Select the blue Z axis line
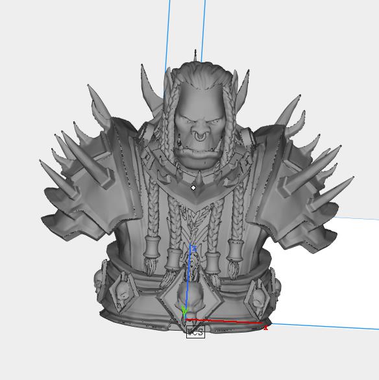Viewport: 379px width, 380px height. [188, 281]
